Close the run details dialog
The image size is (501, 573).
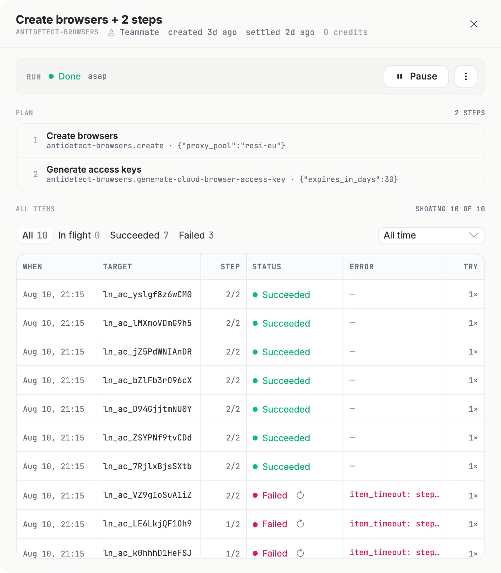(x=473, y=24)
